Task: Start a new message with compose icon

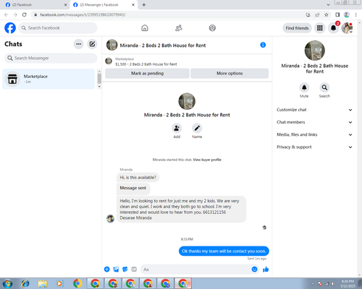Action: click(92, 44)
